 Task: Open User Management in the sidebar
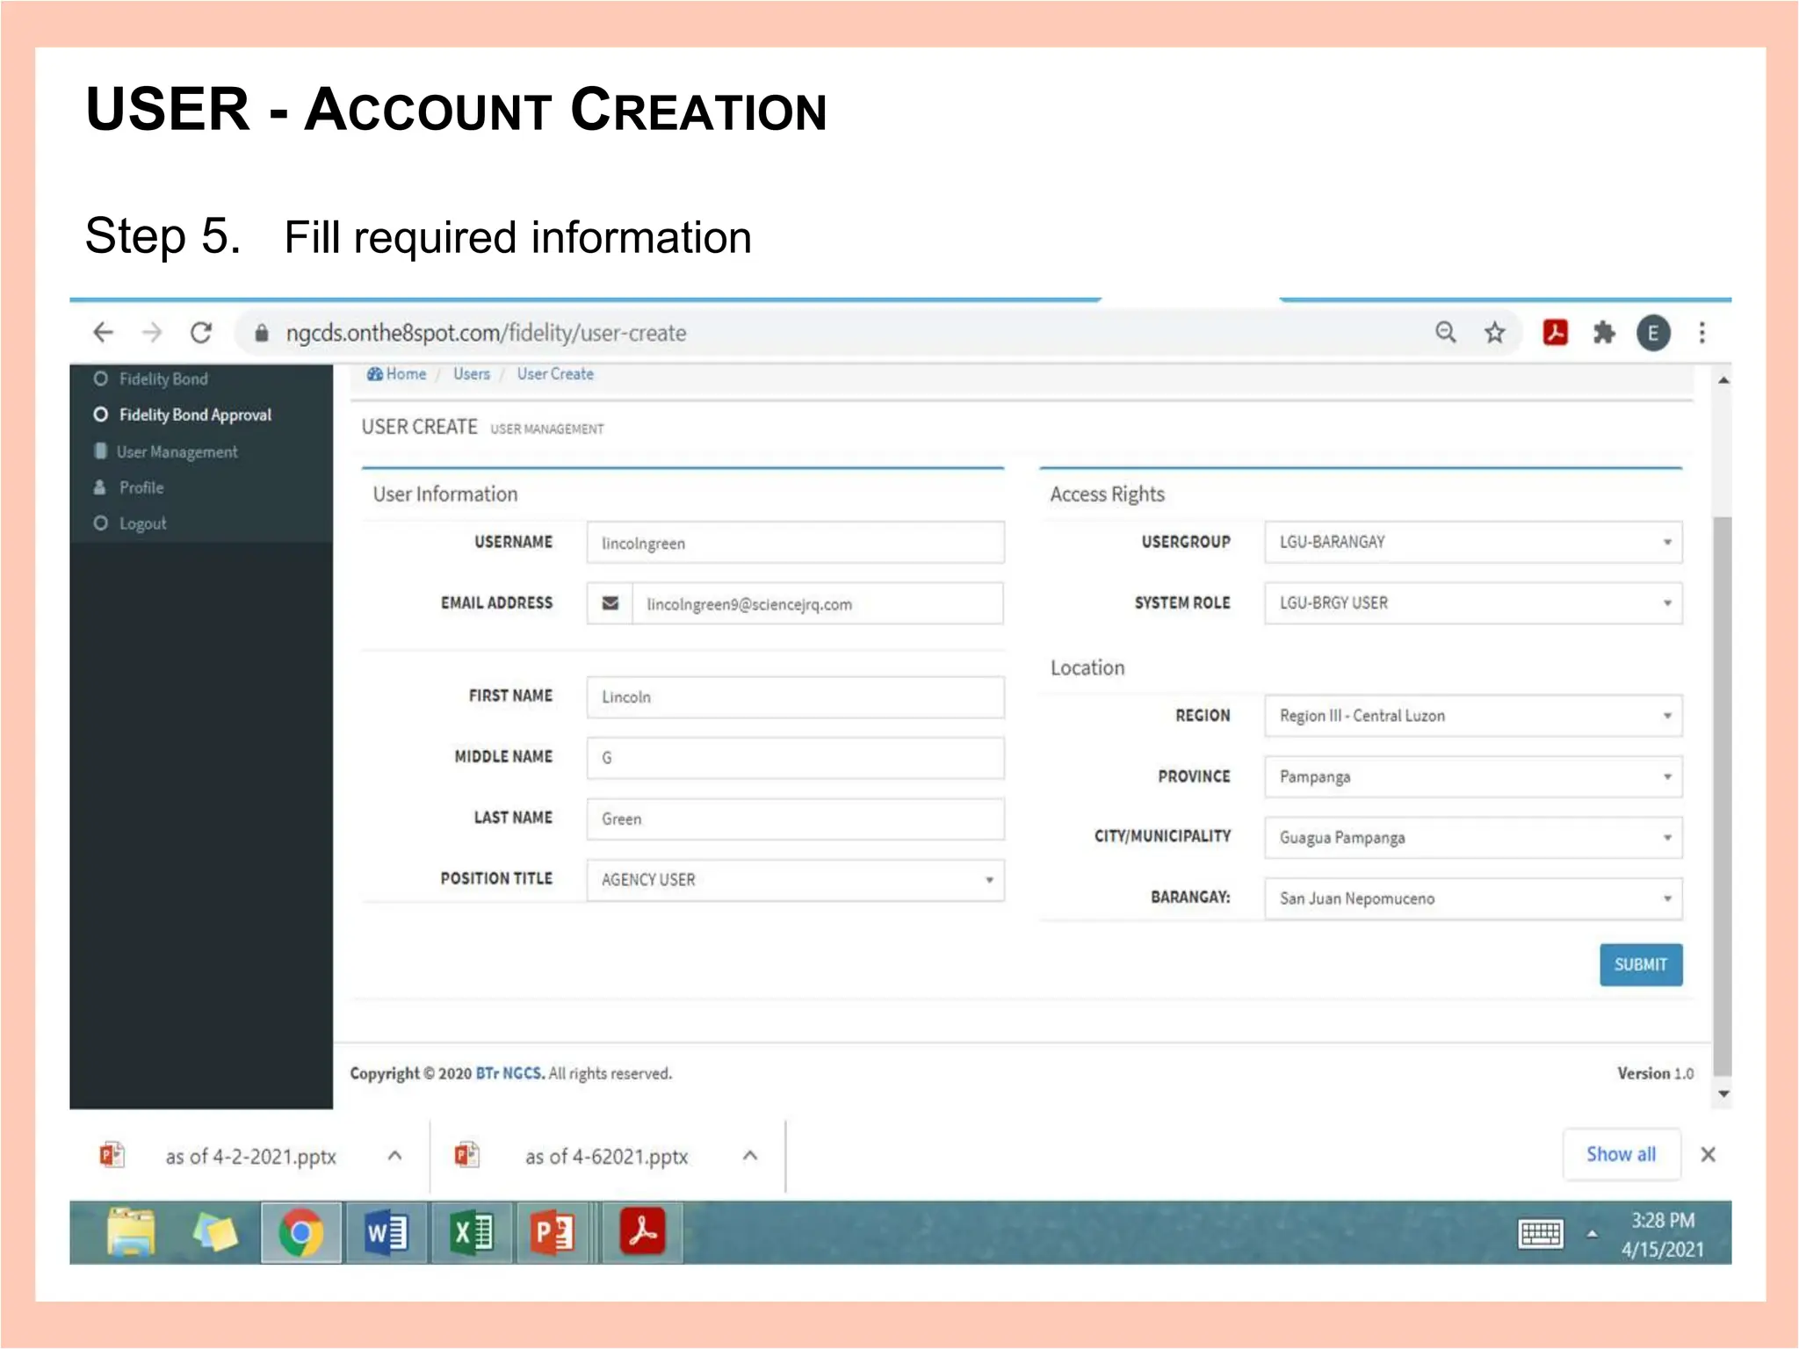coord(177,451)
